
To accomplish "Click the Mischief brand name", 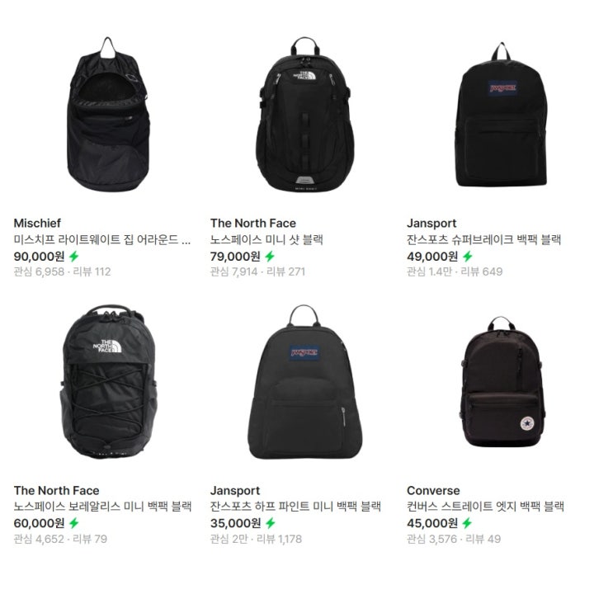I will tap(37, 224).
